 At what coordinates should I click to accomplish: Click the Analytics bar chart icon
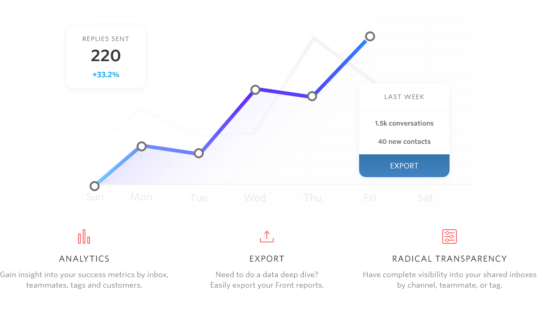(84, 237)
